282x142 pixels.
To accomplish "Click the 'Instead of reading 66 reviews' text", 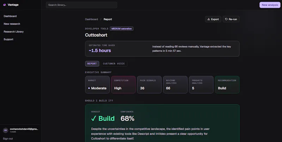I will [191, 49].
